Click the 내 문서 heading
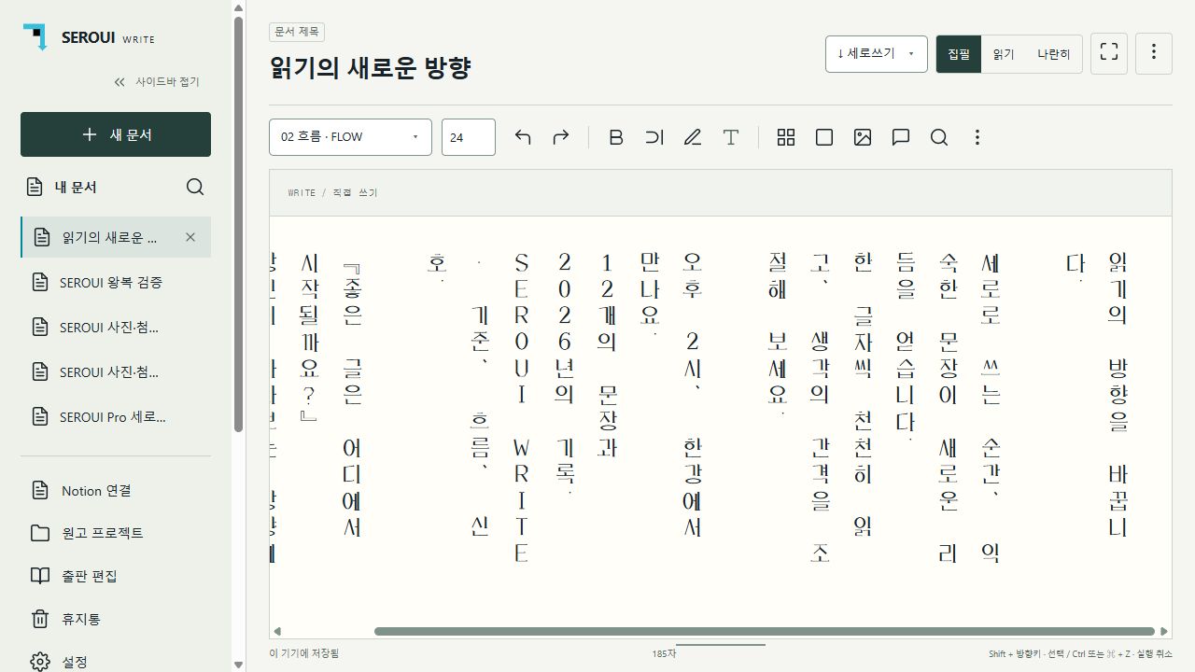This screenshot has height=672, width=1195. point(76,187)
